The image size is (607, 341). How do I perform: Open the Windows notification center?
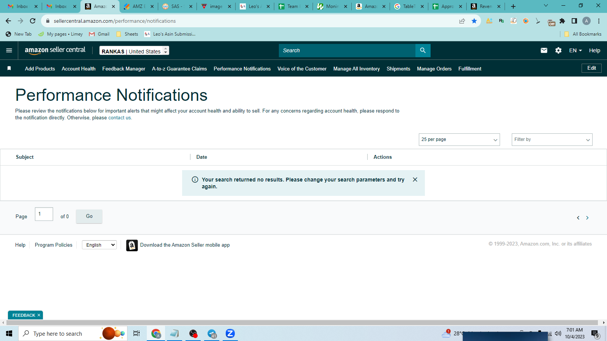tap(595, 334)
